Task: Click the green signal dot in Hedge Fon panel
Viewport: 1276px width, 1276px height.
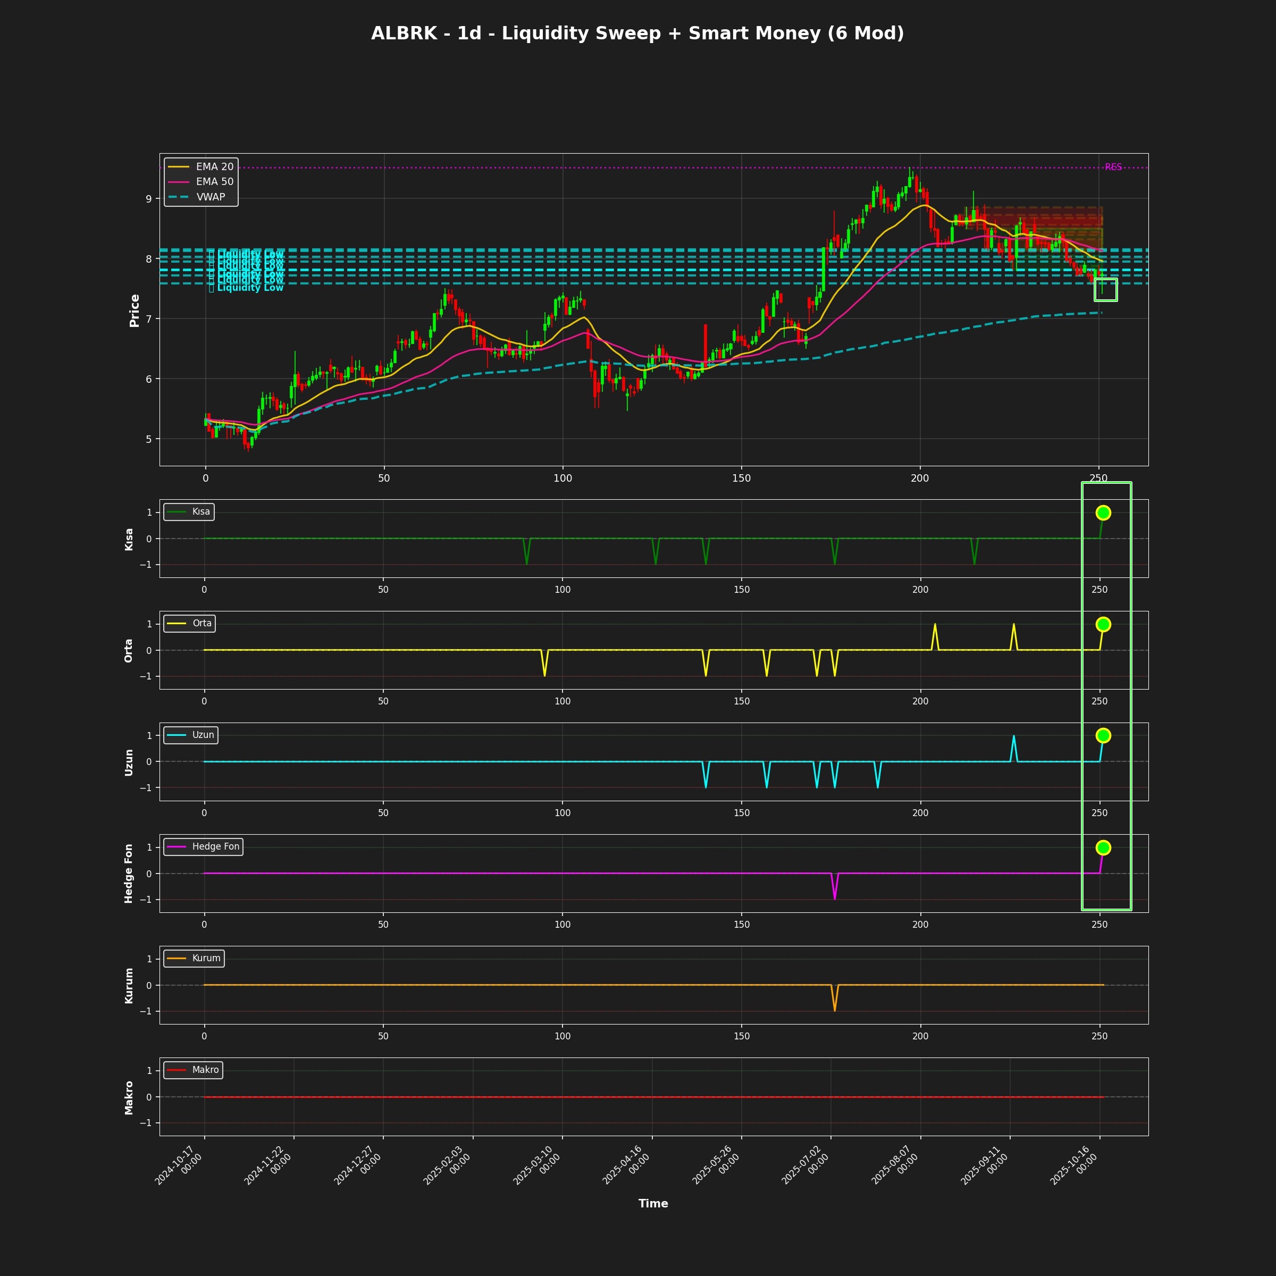Action: click(x=1103, y=847)
